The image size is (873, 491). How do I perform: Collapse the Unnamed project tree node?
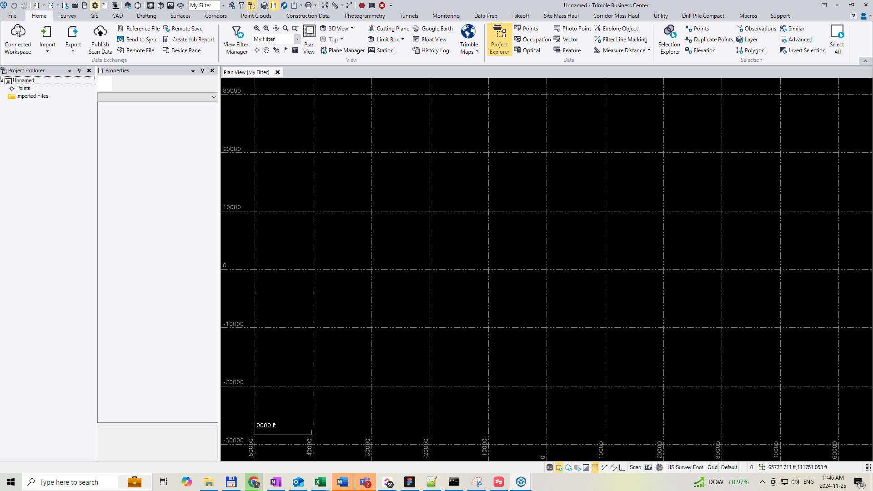coord(3,80)
